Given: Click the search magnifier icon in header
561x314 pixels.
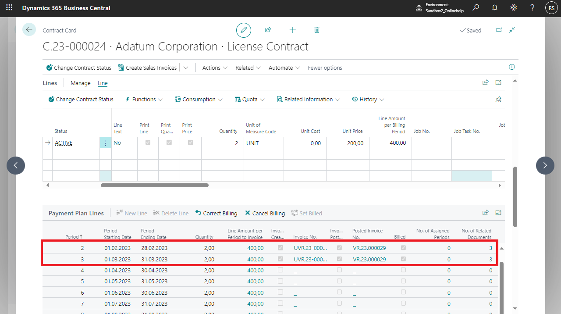Looking at the screenshot, I should pyautogui.click(x=476, y=8).
